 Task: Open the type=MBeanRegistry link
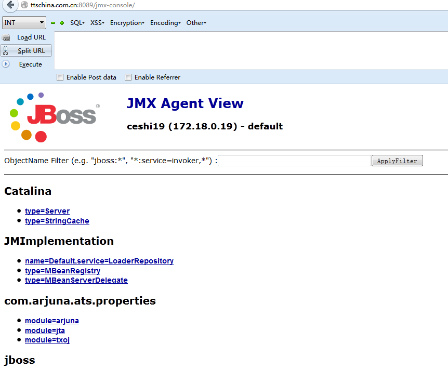click(62, 271)
